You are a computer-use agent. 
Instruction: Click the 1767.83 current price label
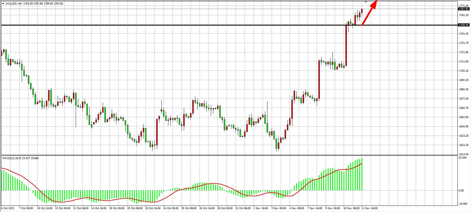[464, 9]
